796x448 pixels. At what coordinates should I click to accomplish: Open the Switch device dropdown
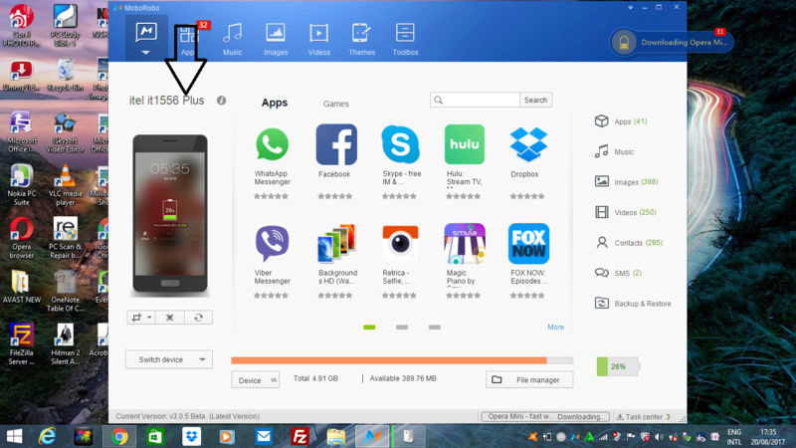(x=168, y=359)
